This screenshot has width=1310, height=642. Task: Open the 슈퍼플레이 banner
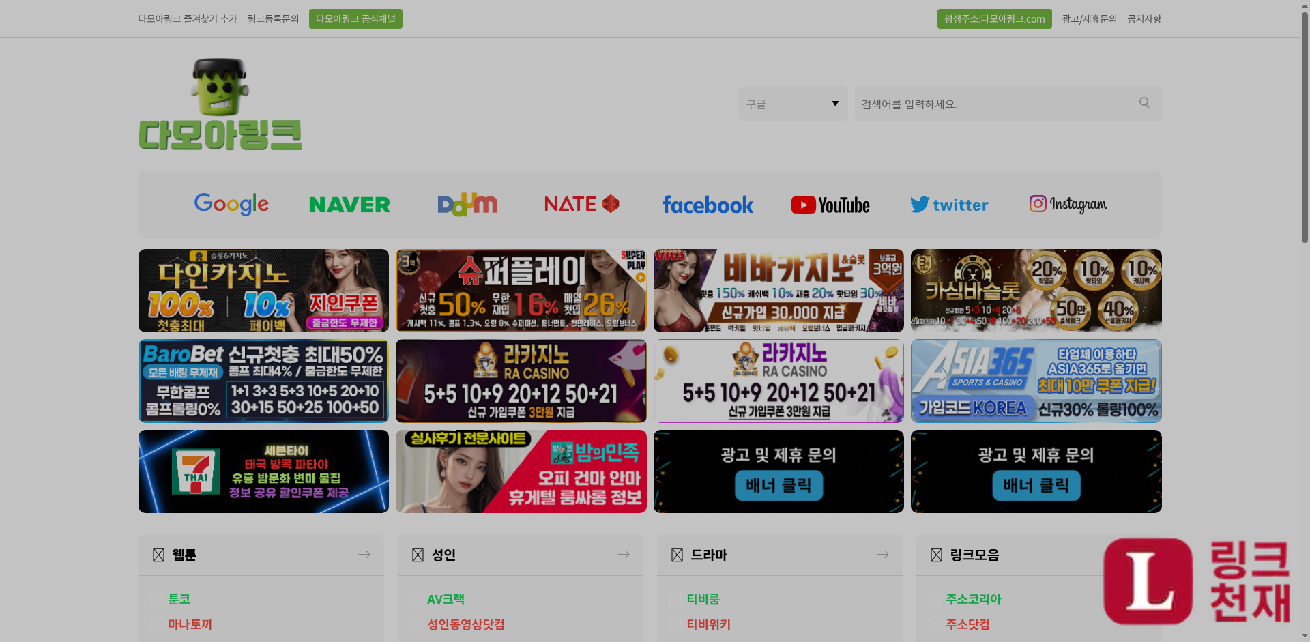pos(521,291)
